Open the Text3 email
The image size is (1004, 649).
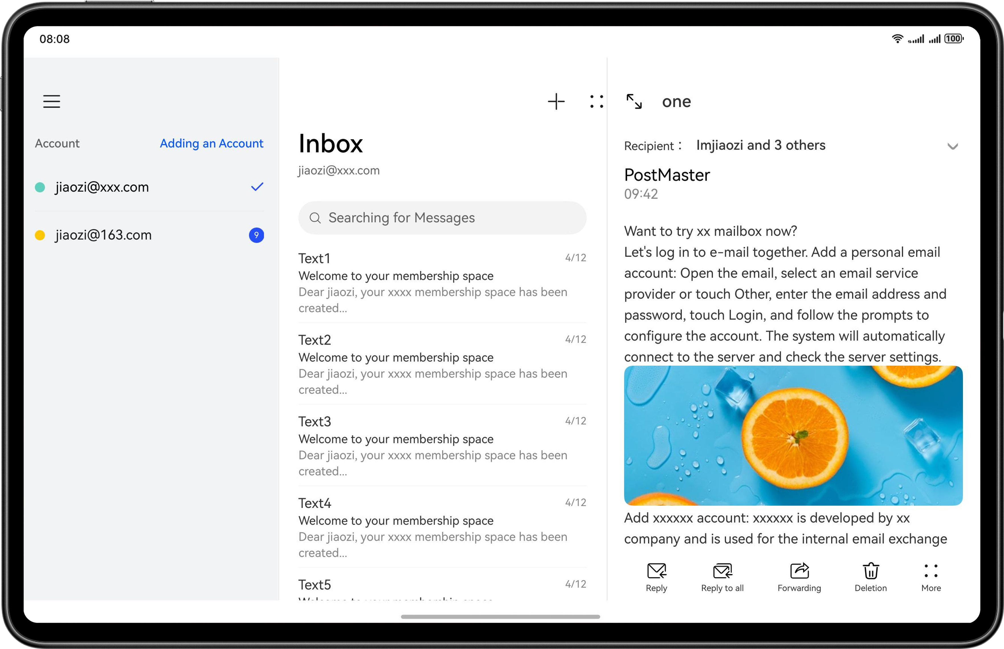[x=442, y=446]
